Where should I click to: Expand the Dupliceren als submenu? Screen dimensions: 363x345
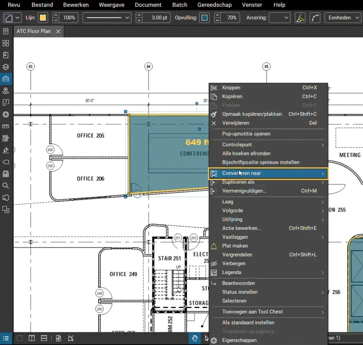coord(268,182)
